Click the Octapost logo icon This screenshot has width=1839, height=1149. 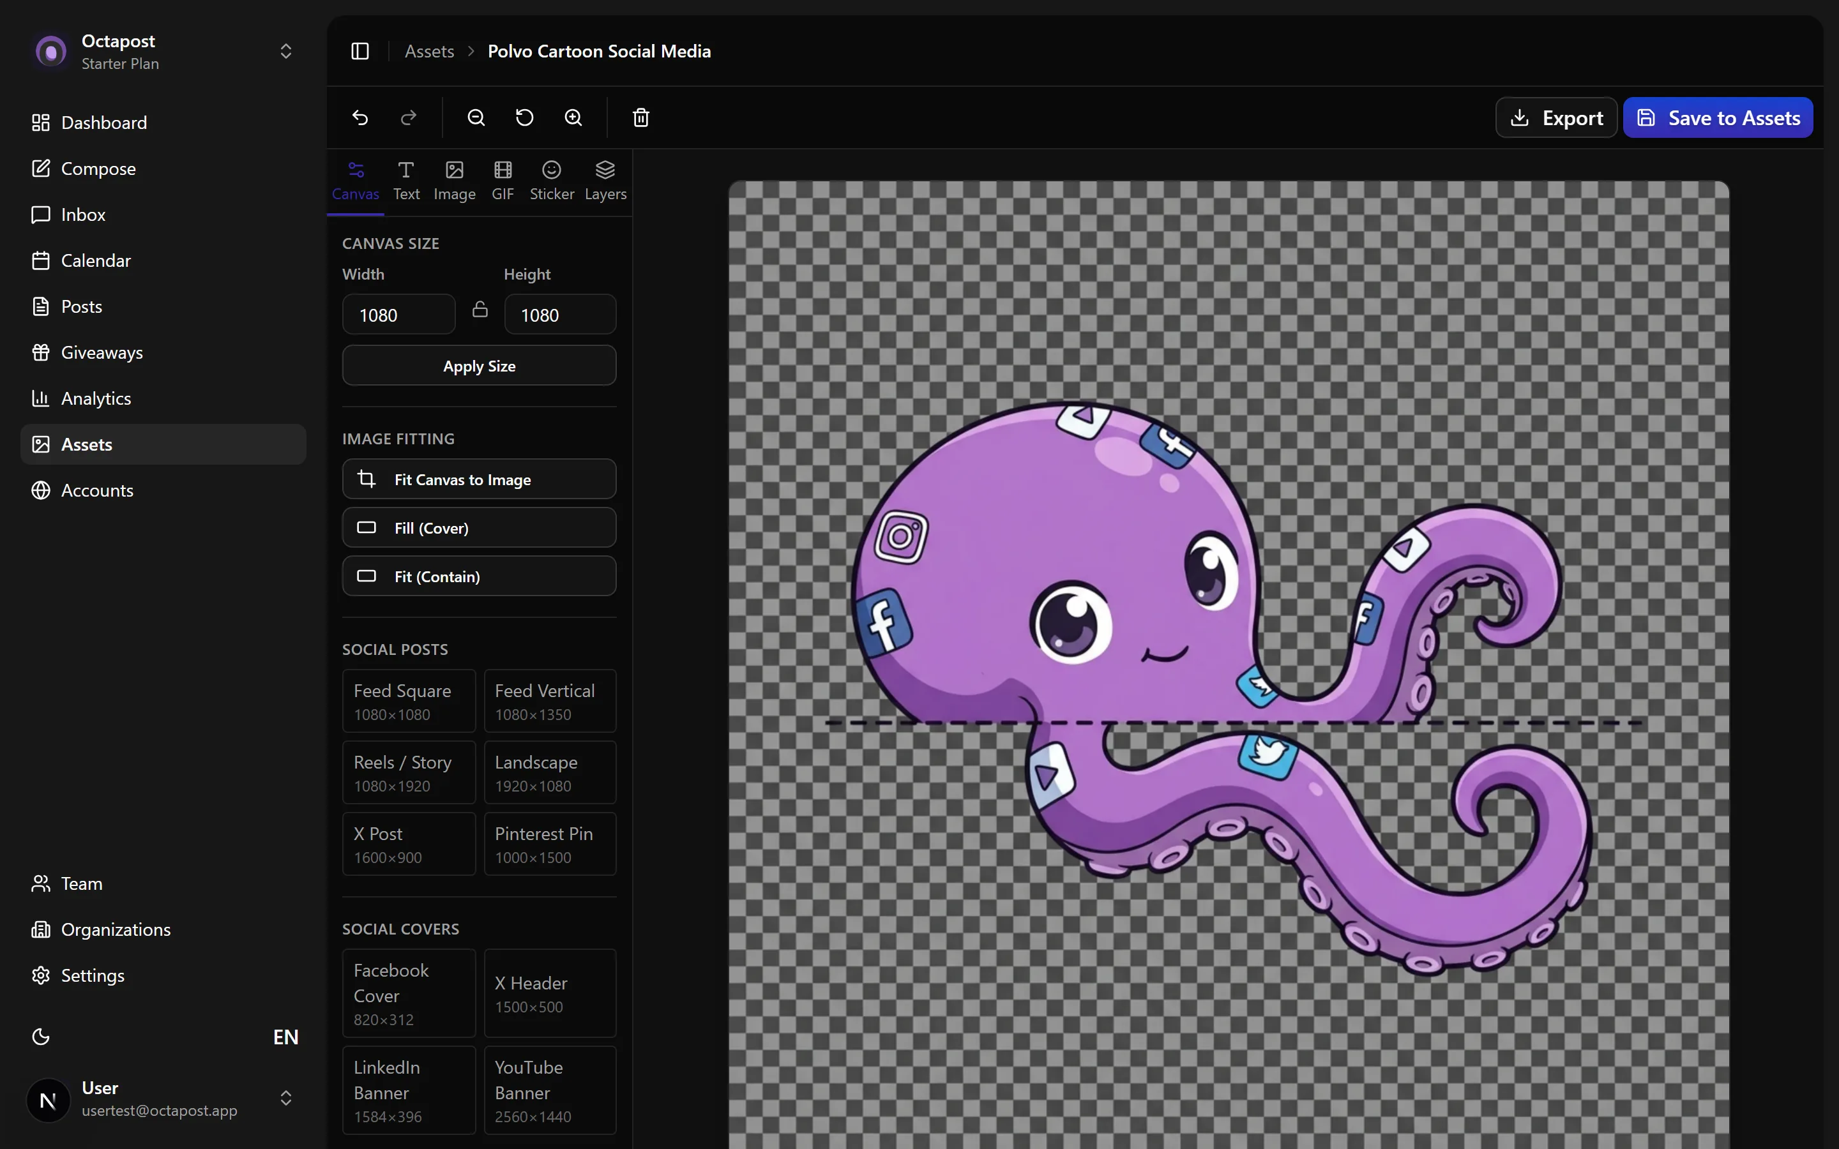point(51,52)
